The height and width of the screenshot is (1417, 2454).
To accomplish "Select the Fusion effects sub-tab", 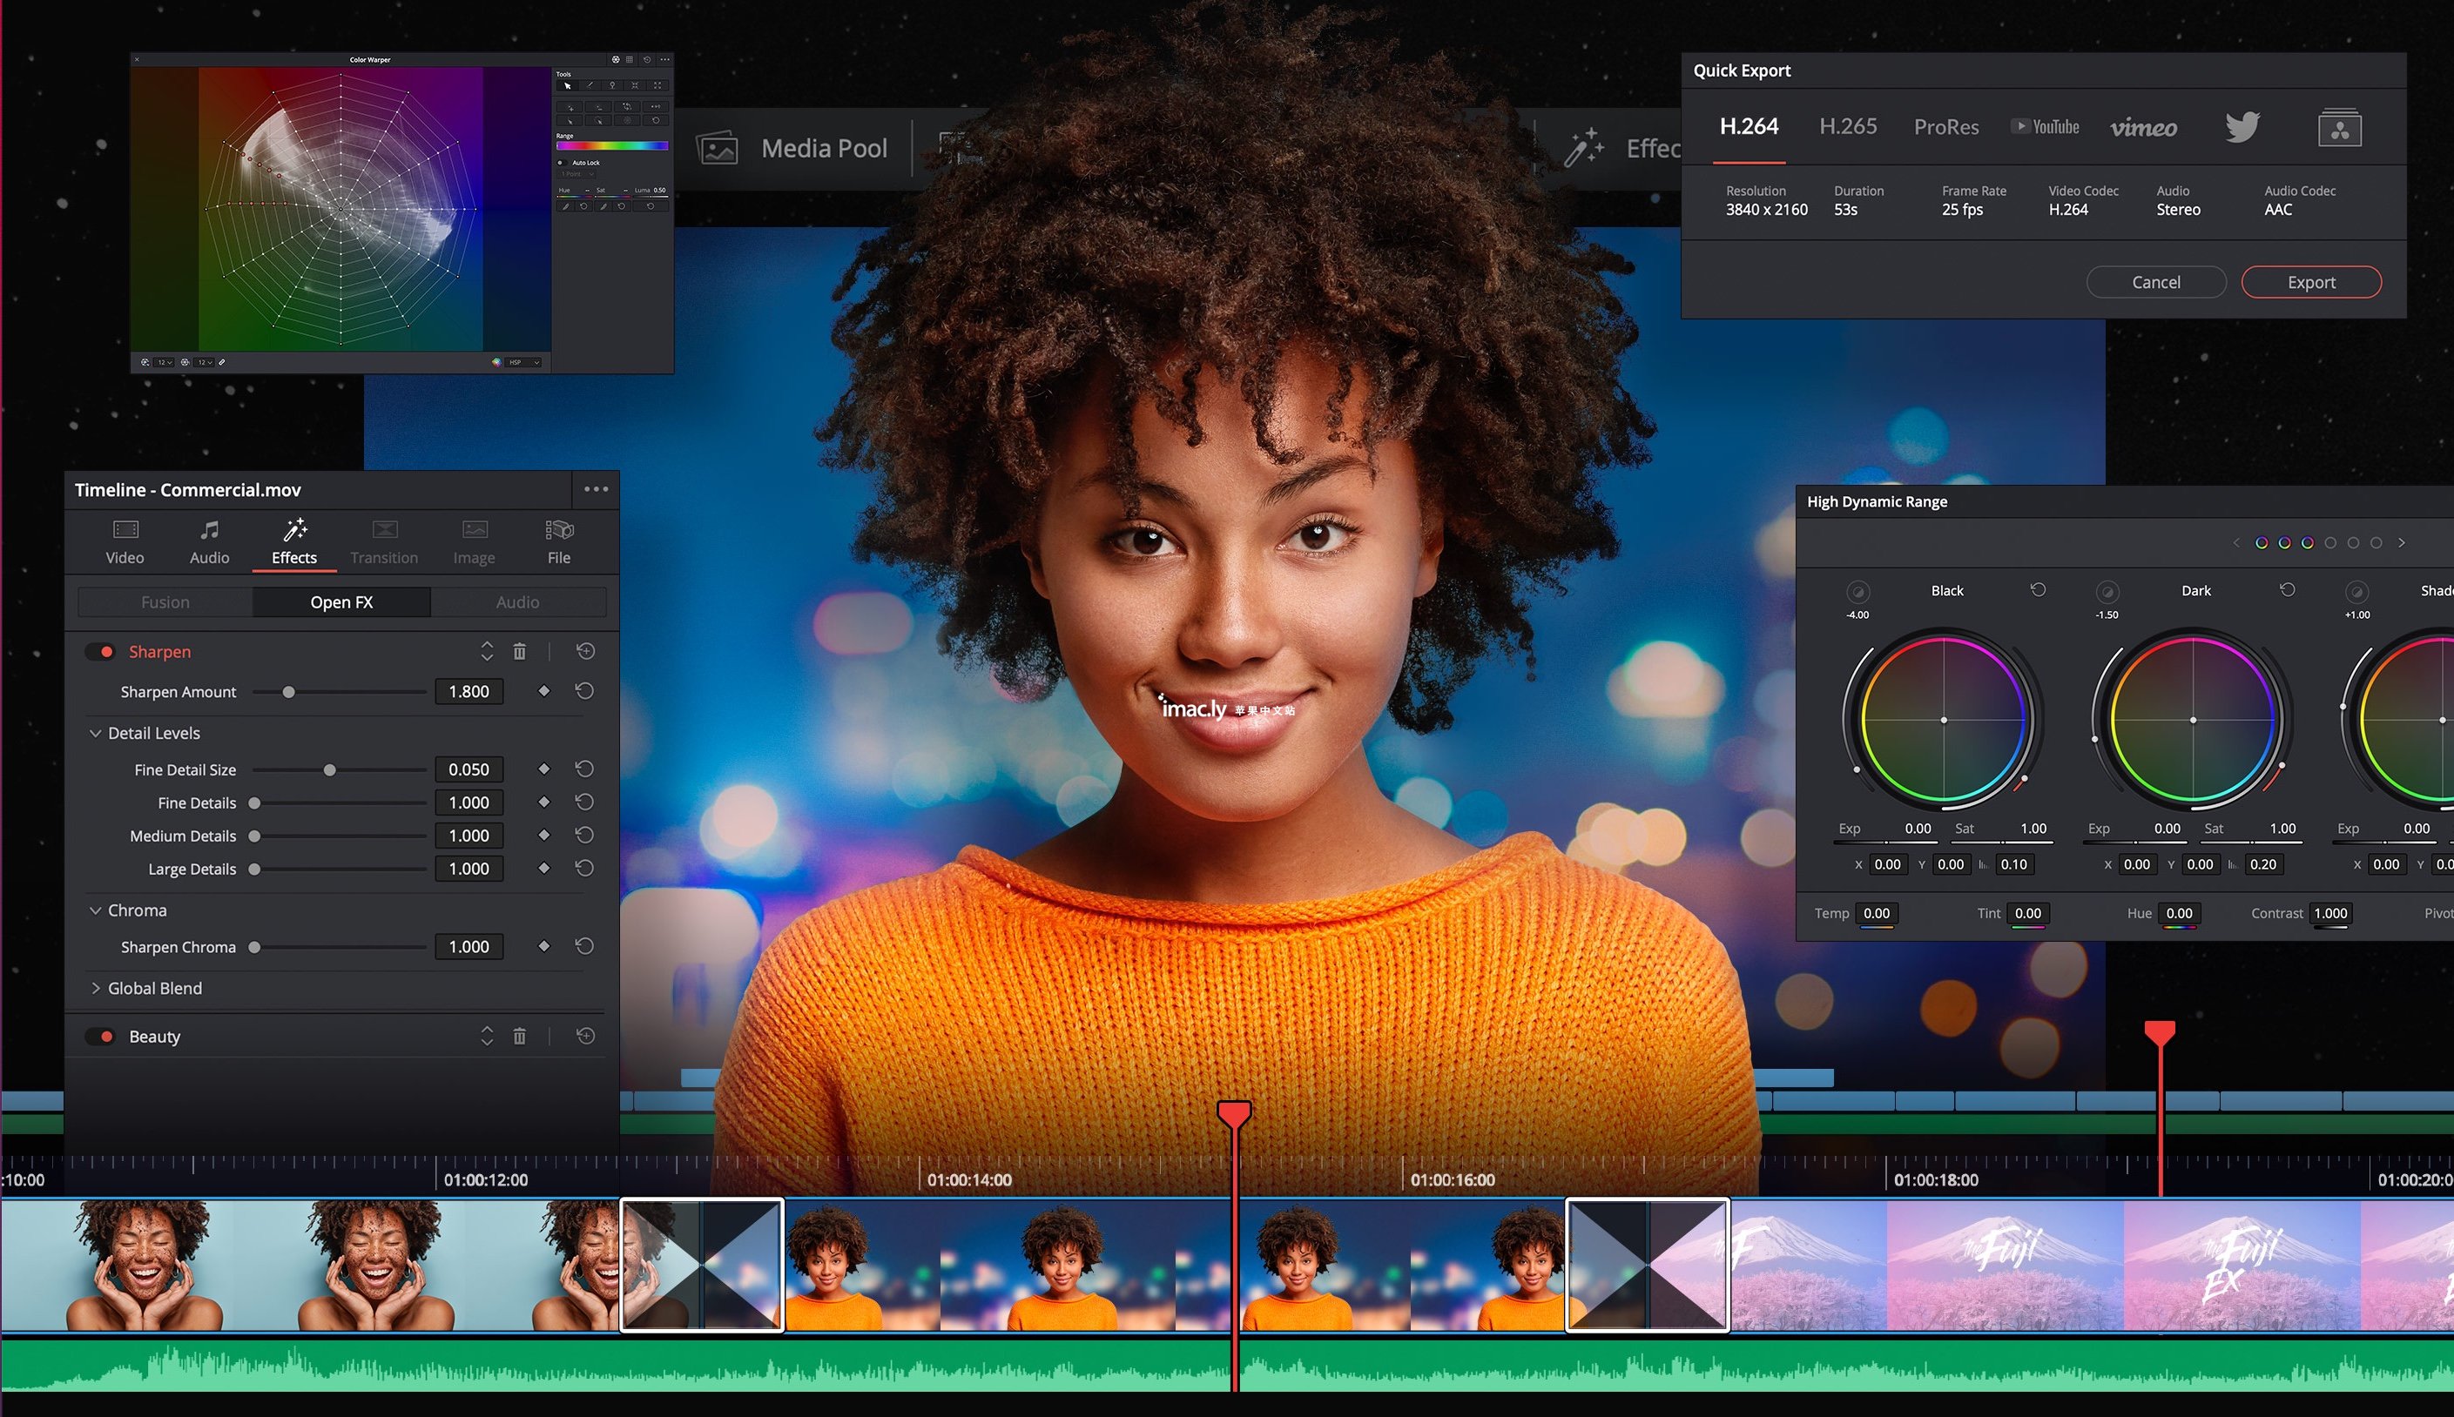I will [x=165, y=602].
